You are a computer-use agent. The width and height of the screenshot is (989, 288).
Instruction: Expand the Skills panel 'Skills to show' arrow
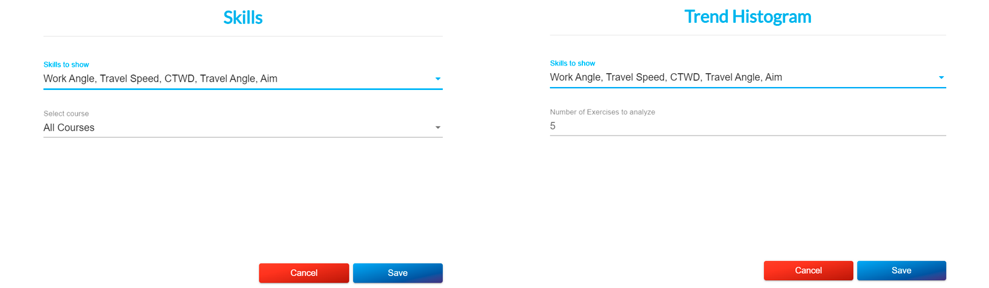[438, 79]
